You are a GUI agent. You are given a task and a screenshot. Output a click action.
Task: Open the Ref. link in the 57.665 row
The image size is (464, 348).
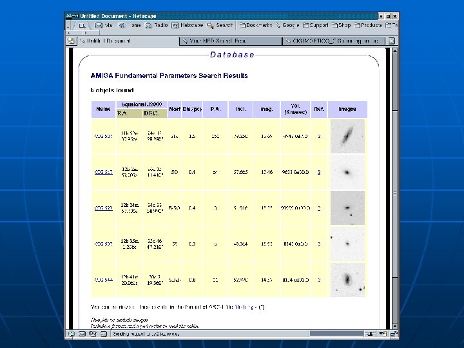(319, 172)
